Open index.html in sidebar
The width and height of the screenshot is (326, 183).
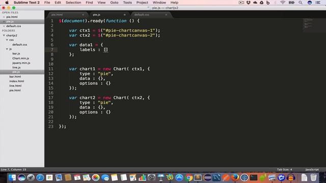[x=16, y=81]
